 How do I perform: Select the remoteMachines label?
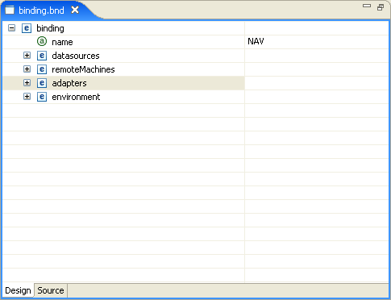click(83, 69)
